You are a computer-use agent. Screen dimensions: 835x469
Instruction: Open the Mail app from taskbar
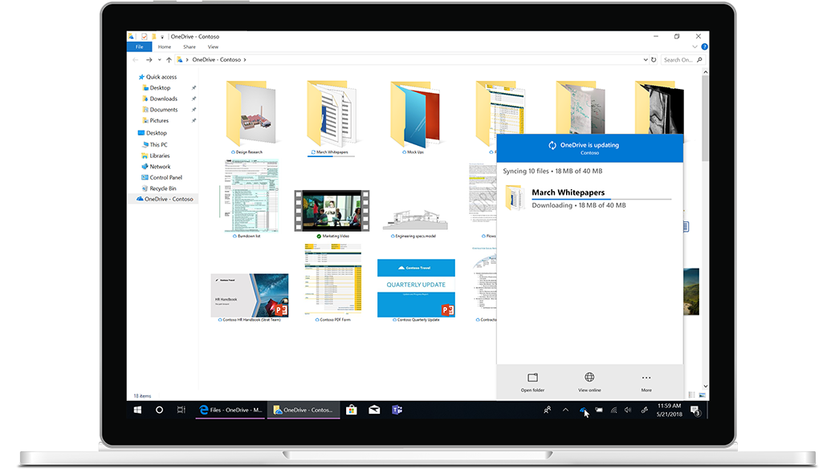click(374, 410)
